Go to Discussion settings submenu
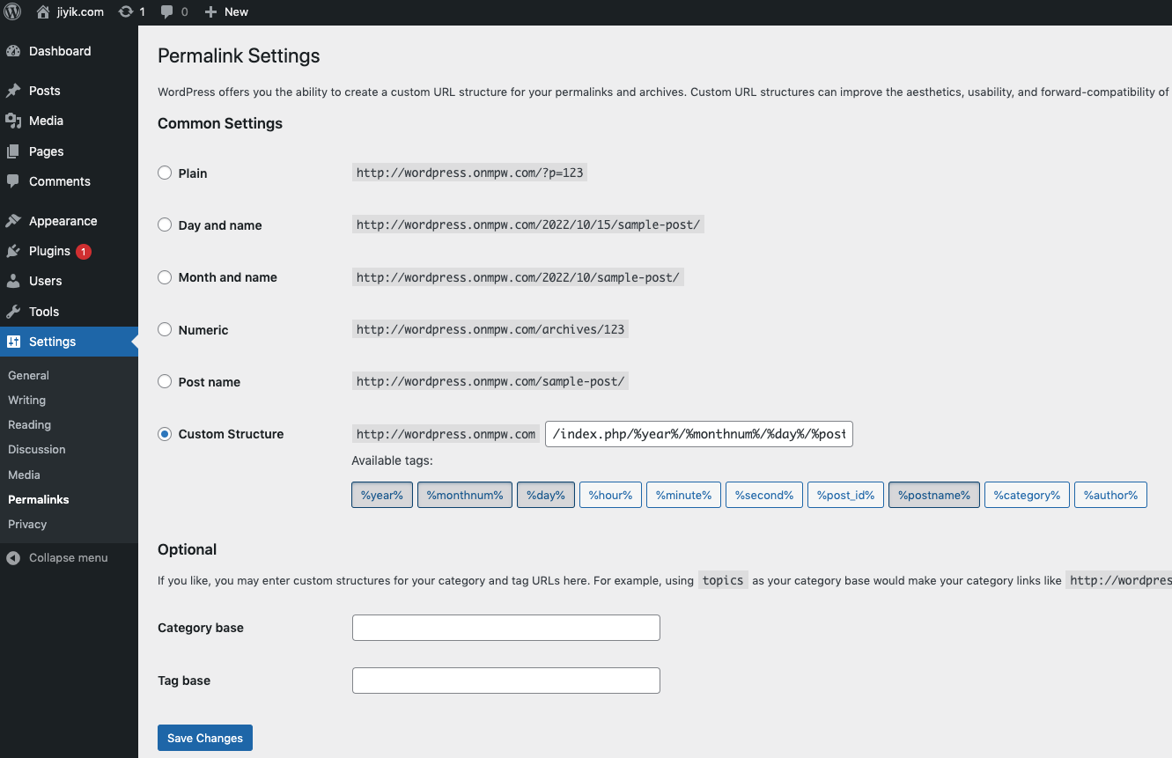Screen dimensions: 1172x758 click(x=37, y=449)
